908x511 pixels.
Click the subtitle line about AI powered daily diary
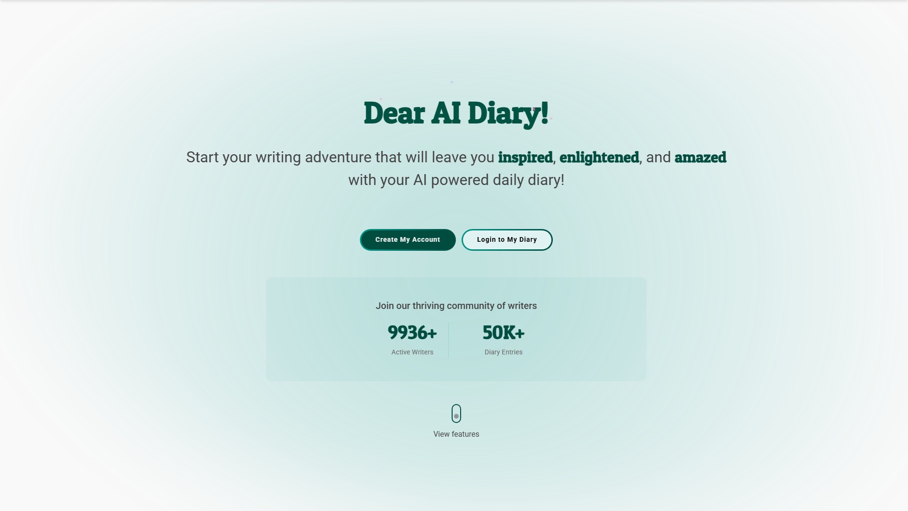click(456, 180)
